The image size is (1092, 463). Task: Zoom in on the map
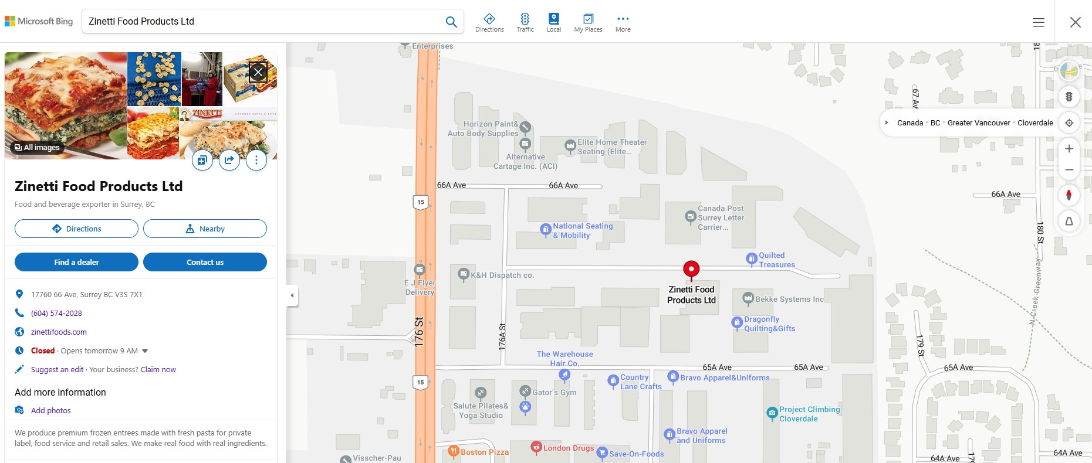click(x=1069, y=149)
